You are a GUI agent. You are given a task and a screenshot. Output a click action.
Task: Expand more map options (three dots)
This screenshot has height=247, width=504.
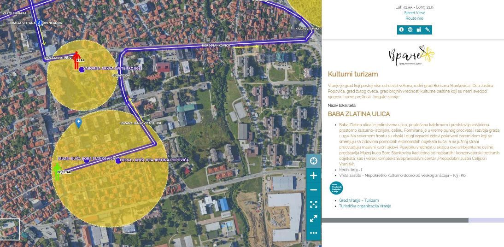[x=314, y=233]
